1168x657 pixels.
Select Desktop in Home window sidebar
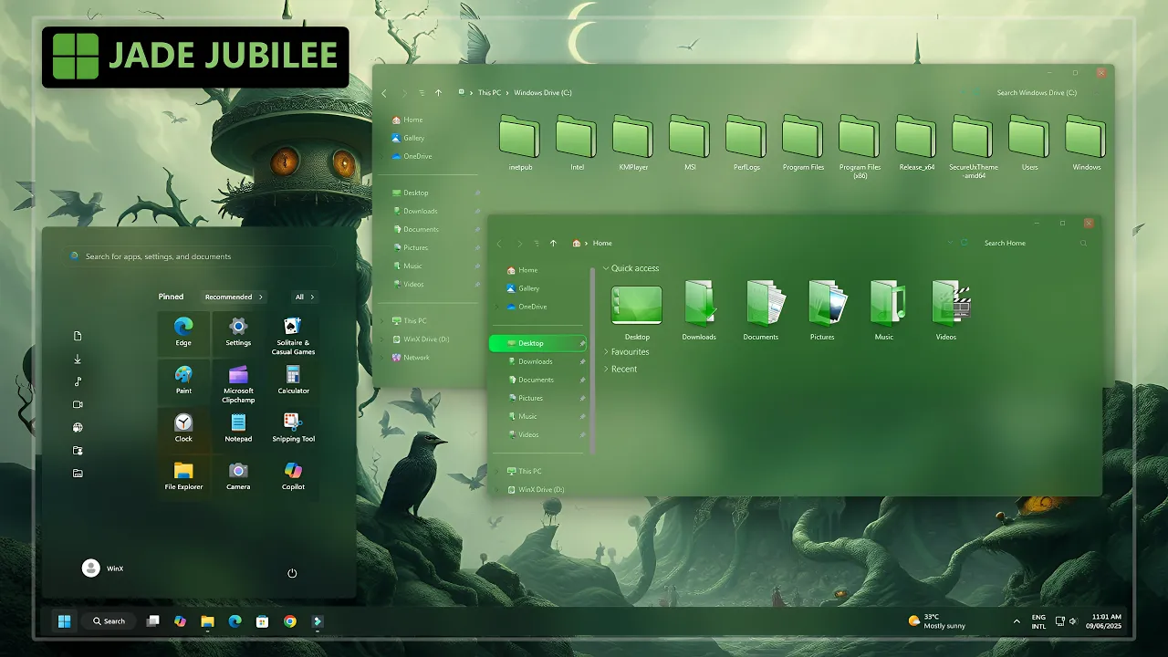(538, 343)
